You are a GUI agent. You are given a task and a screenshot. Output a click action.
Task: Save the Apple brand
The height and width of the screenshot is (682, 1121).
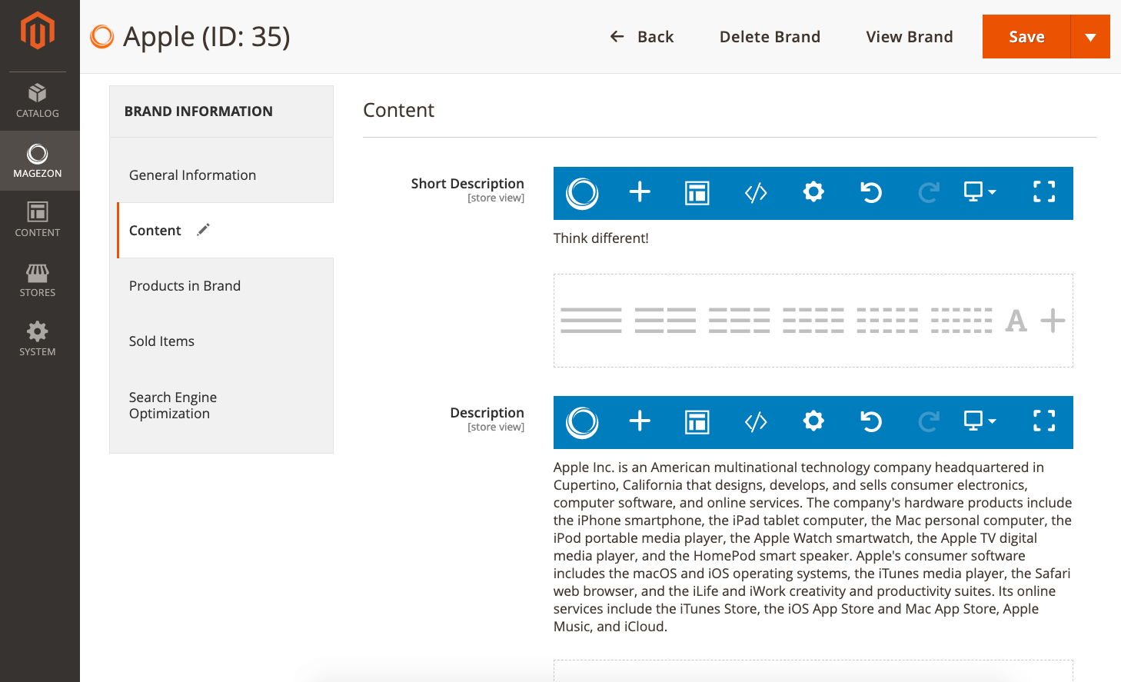(x=1026, y=37)
